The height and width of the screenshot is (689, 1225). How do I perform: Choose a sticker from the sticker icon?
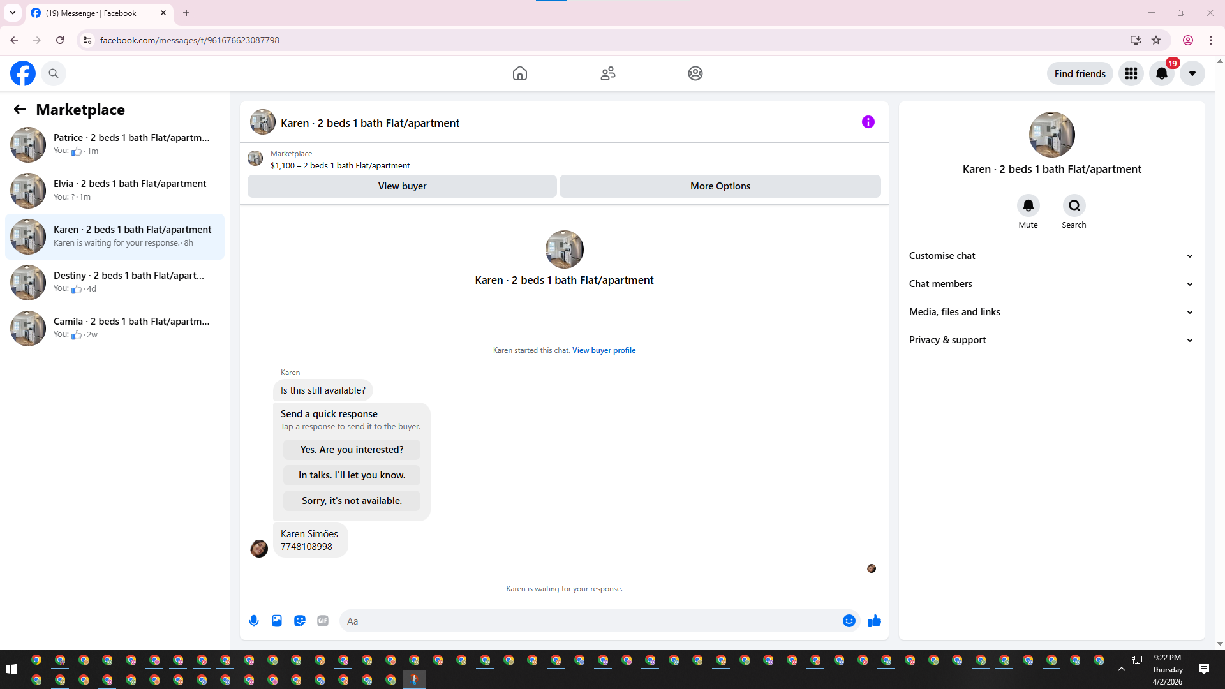(300, 621)
